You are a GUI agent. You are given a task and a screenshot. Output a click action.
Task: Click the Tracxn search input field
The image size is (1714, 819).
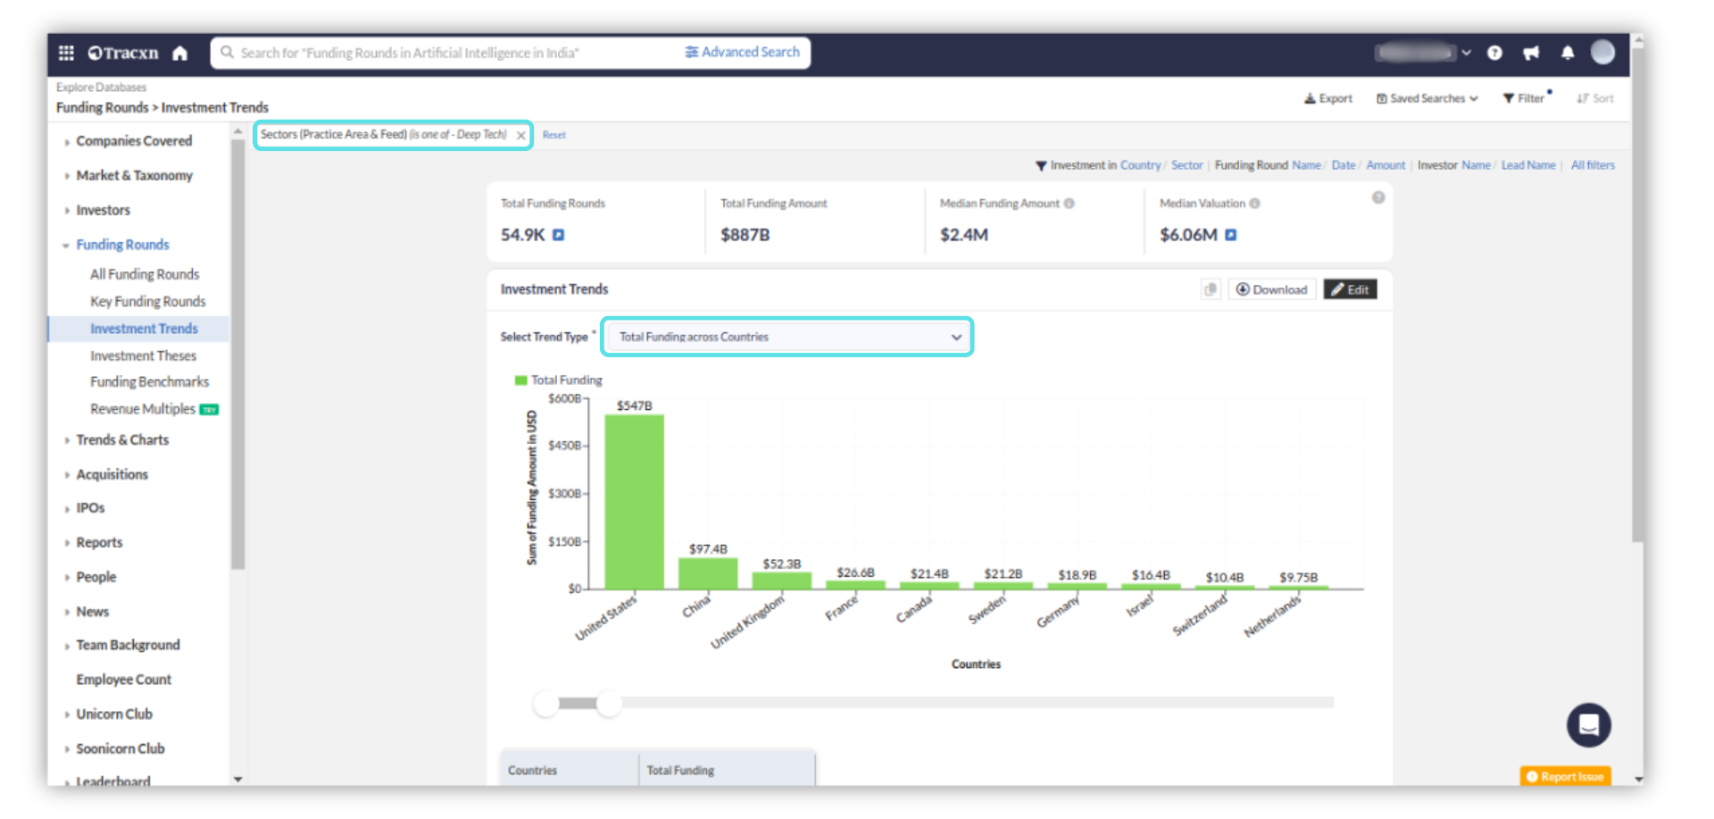[446, 53]
